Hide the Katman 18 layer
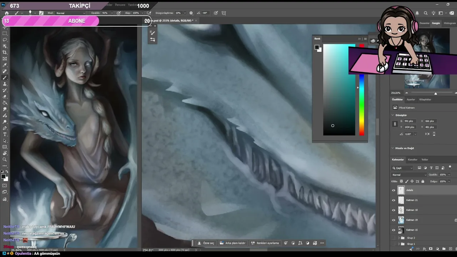This screenshot has width=457, height=257. tap(394, 210)
